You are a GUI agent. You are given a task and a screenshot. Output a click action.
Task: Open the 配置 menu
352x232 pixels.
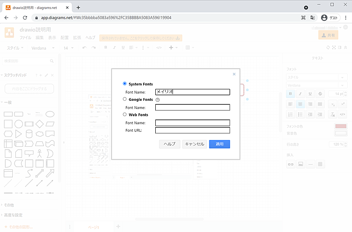(65, 38)
